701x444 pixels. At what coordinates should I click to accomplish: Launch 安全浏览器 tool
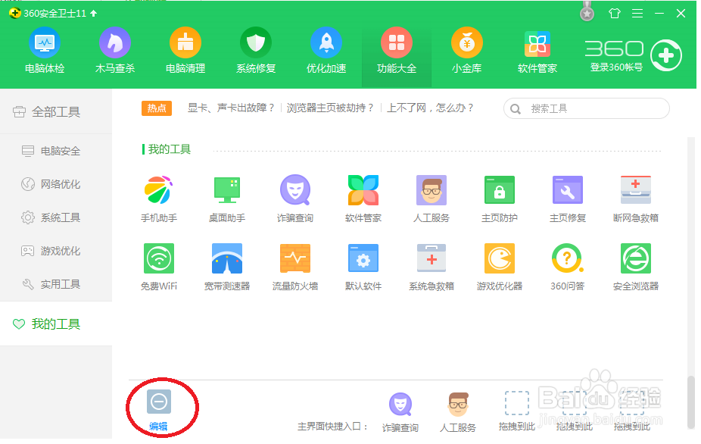(x=636, y=267)
